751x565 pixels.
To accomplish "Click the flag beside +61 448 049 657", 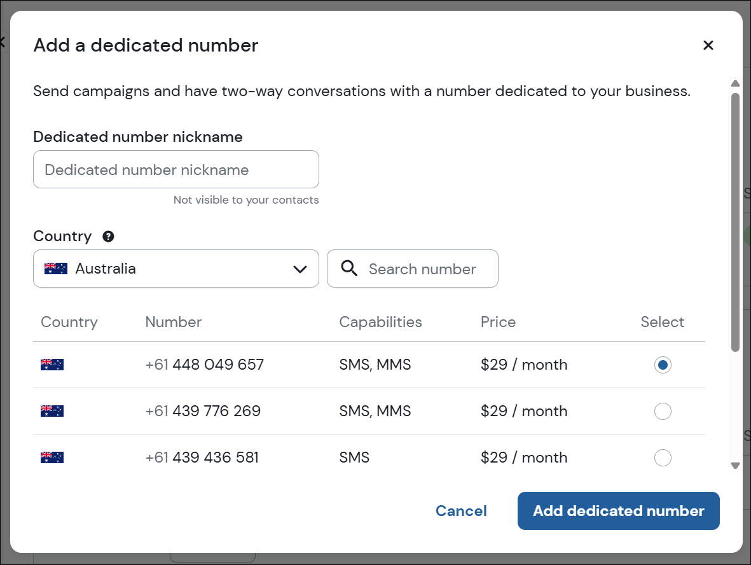I will click(x=52, y=365).
